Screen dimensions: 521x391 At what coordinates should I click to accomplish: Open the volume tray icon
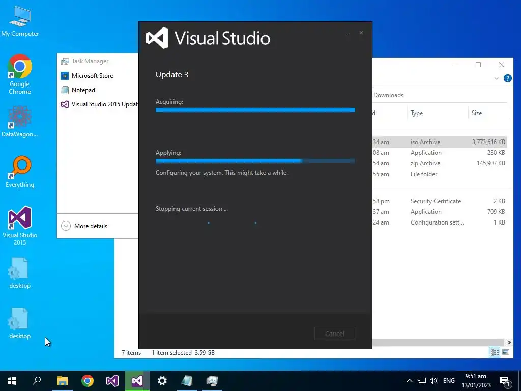pos(433,381)
